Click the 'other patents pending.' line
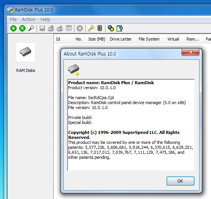Image resolution: width=211 pixels, height=199 pixels. (x=89, y=157)
